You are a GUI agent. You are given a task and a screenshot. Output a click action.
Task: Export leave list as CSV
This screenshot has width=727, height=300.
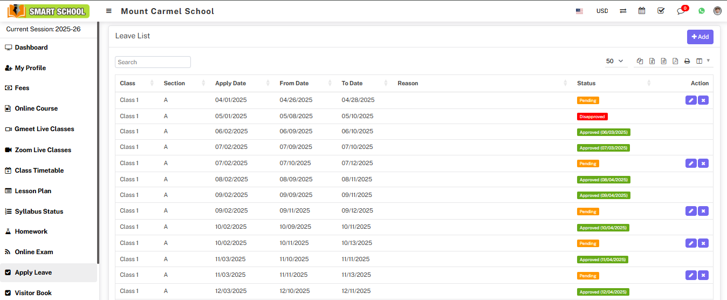(x=664, y=62)
